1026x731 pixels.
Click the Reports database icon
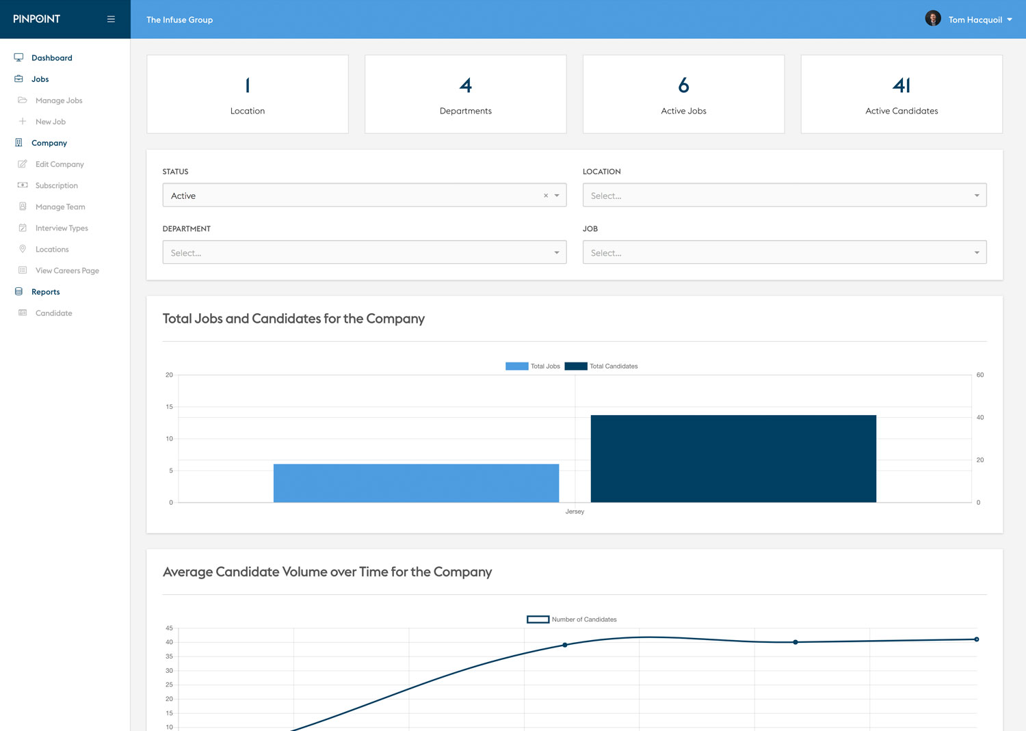pos(18,291)
